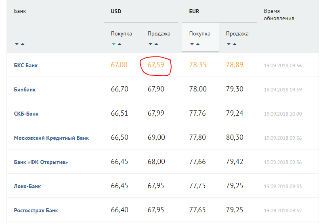Click EUR Покупка column label
This screenshot has height=224, width=321.
coord(199,34)
